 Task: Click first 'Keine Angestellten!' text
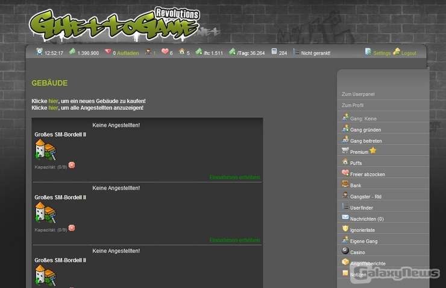pos(116,125)
